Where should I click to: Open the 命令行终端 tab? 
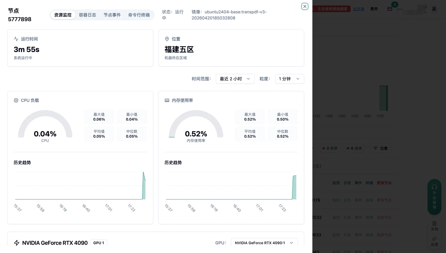139,15
